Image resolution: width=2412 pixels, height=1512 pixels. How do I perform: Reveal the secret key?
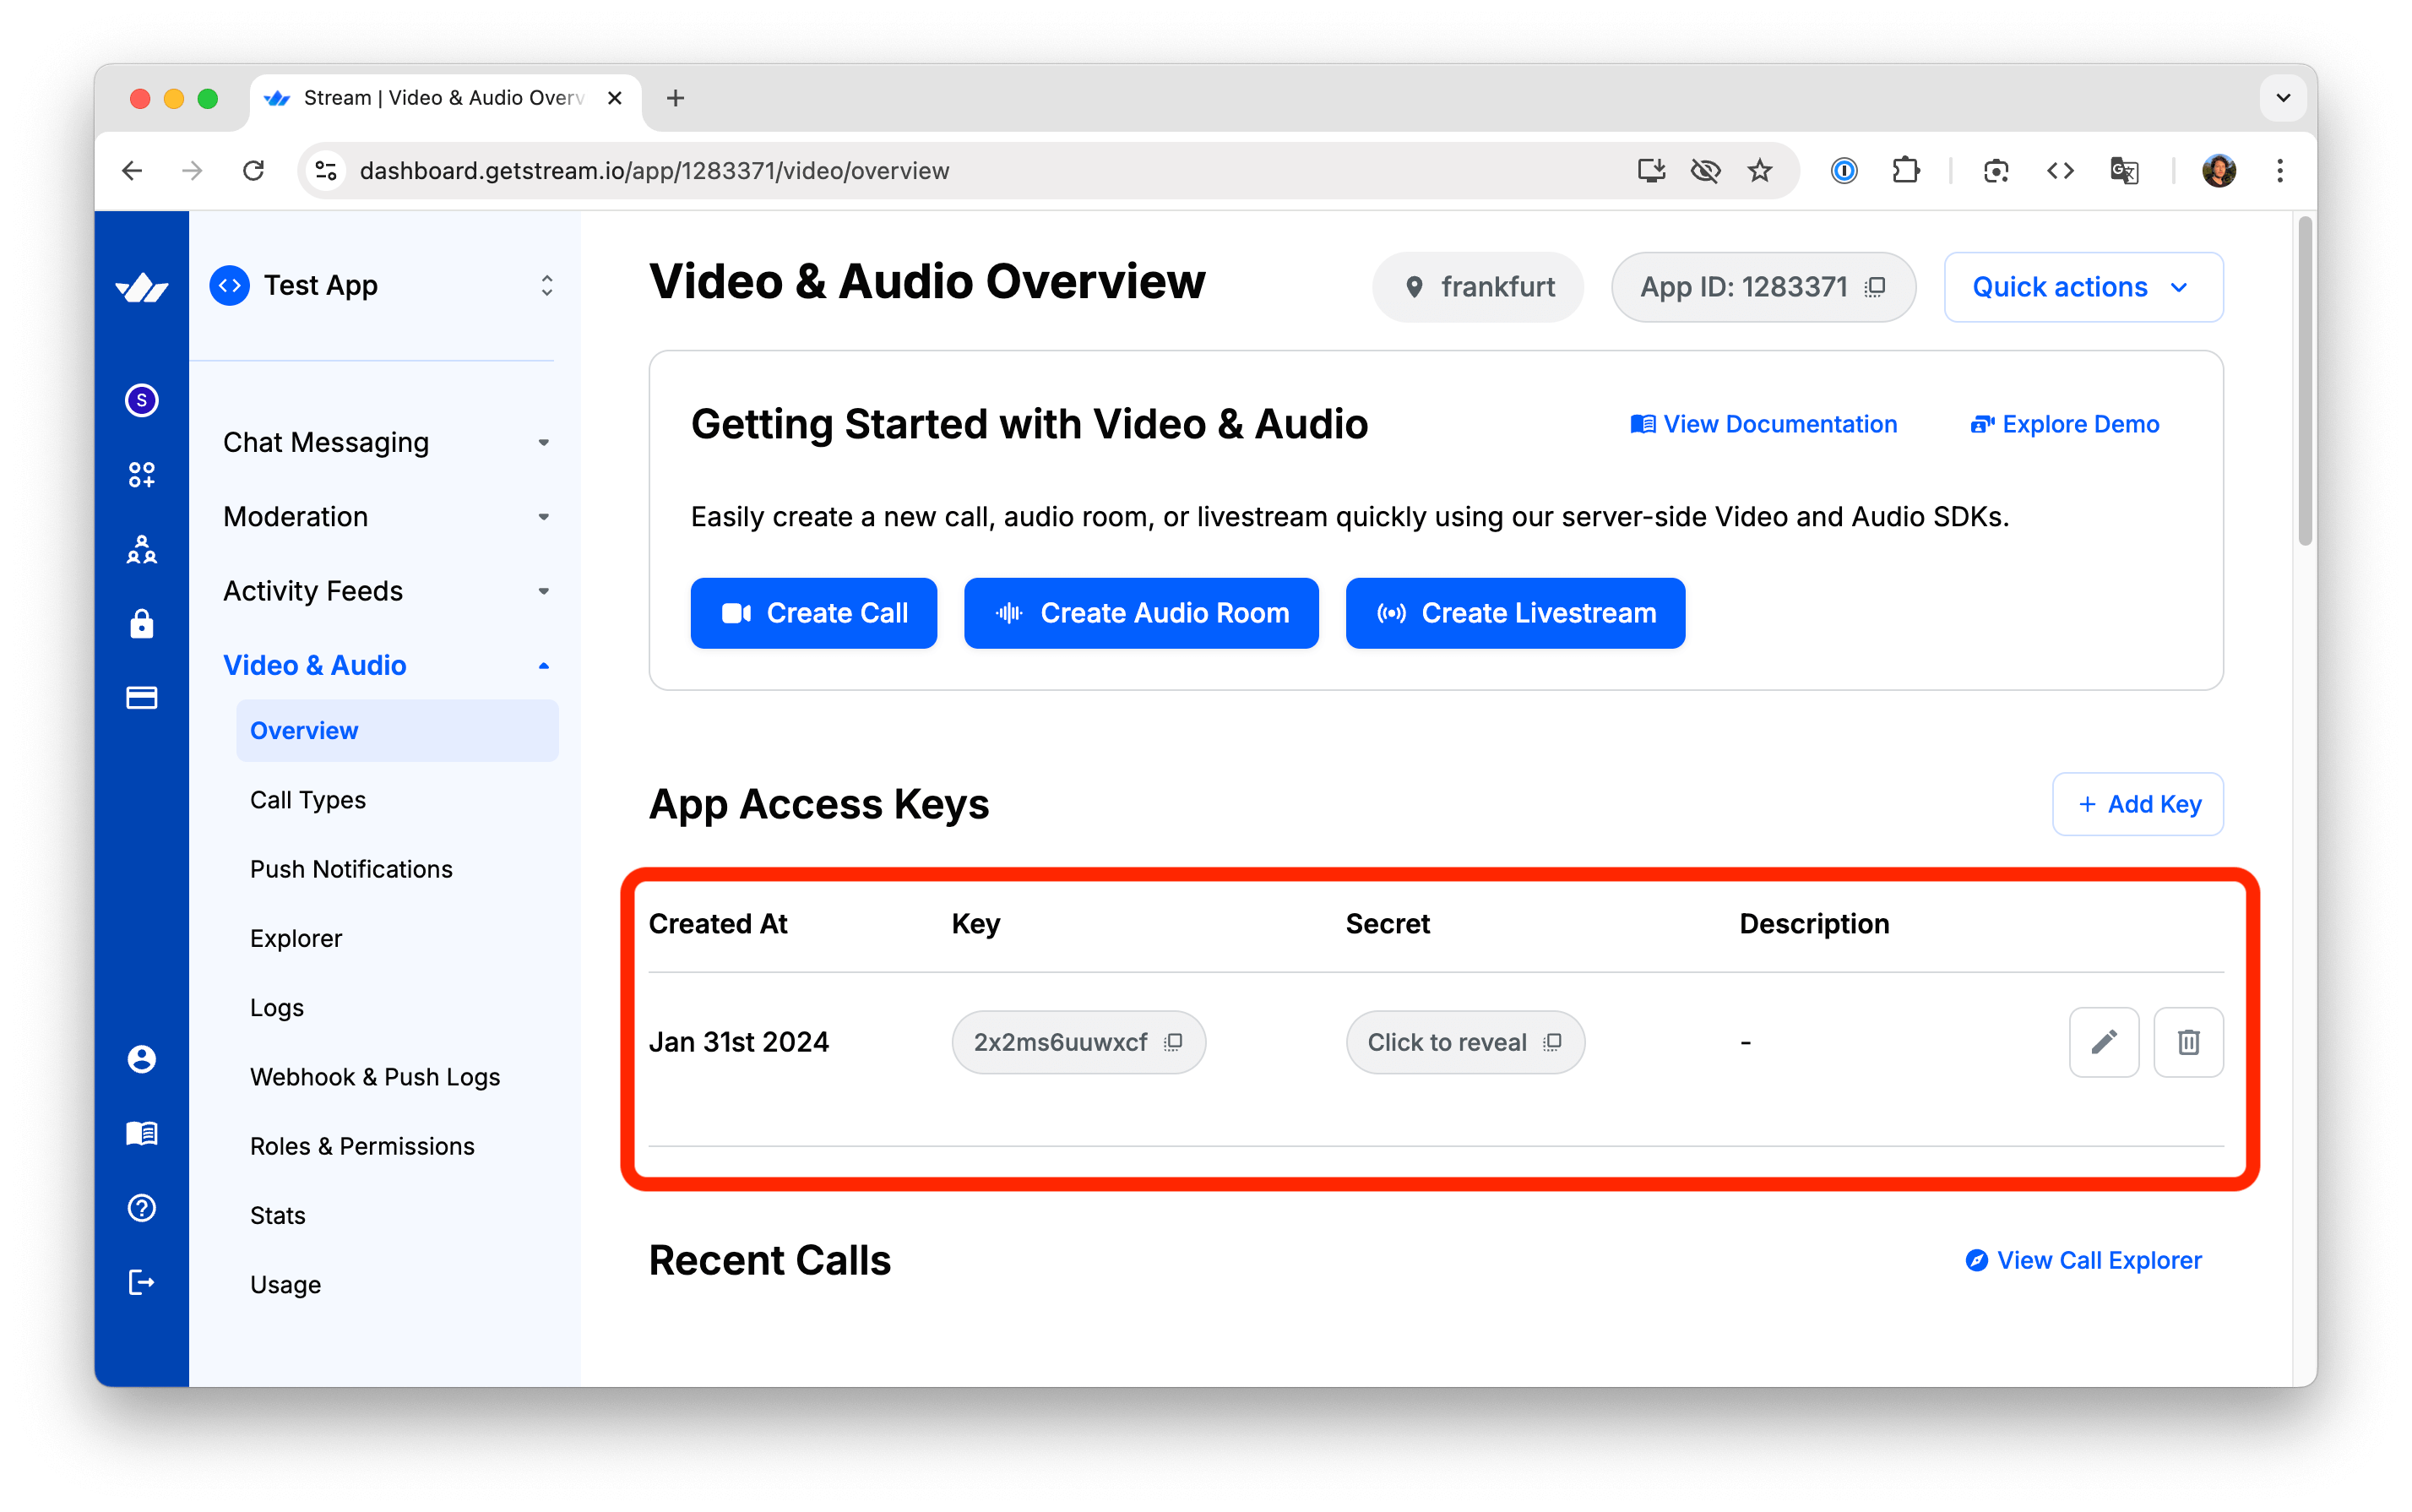[1447, 1042]
